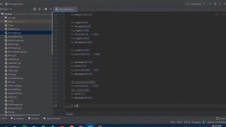
Task: Click the fold marker on line 37 gutter
Action: point(64,98)
